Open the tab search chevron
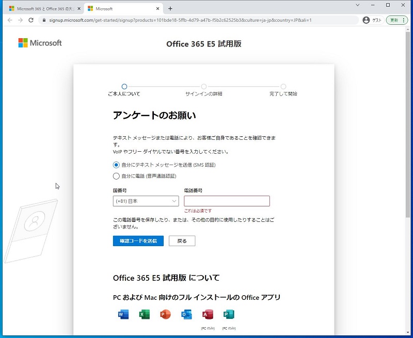413x338 pixels. [x=357, y=5]
